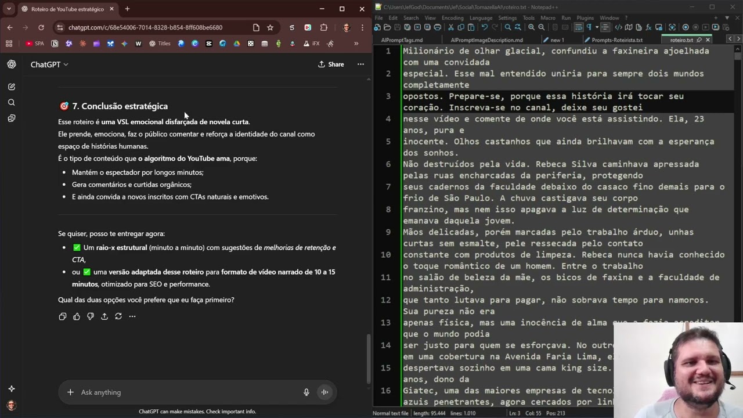
Task: Start macro recording in Notepad++ toolbar
Action: click(x=686, y=27)
